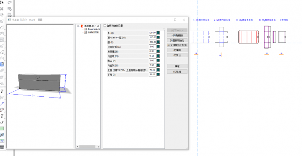Click the 上盖 field showing 40.00
Viewport: 302px width, 156px height.
tap(153, 70)
